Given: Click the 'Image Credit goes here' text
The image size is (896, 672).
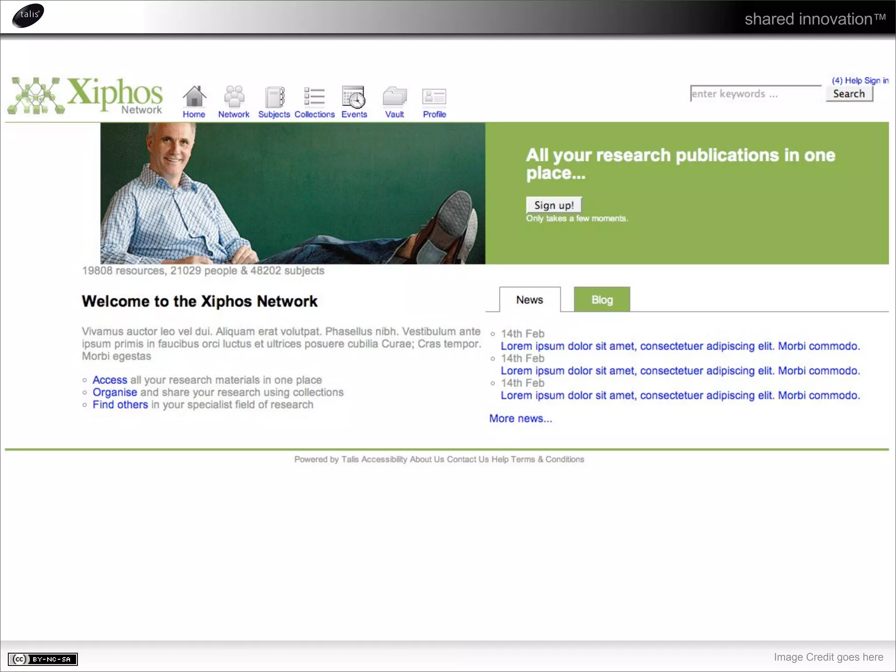Looking at the screenshot, I should pyautogui.click(x=829, y=657).
